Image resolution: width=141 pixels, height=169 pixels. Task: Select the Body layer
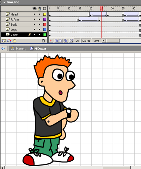pos(14,25)
